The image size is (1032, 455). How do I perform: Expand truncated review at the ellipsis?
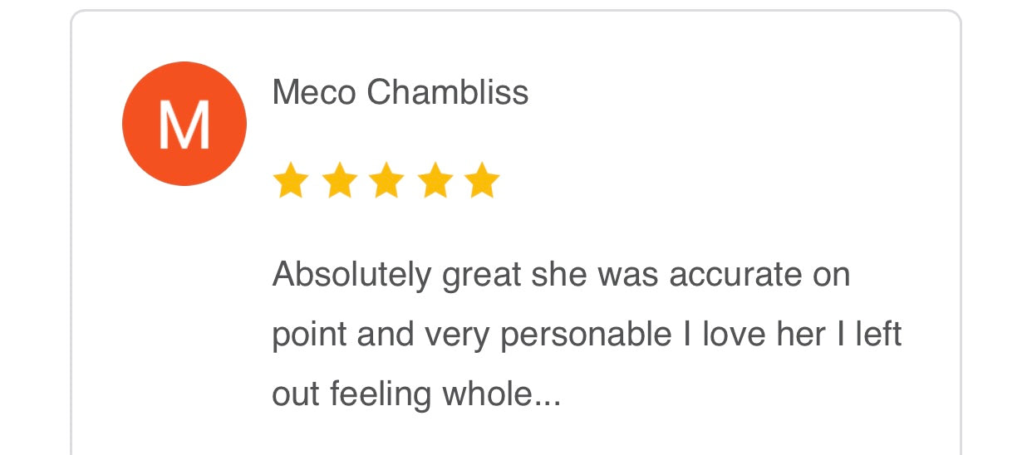(x=548, y=403)
